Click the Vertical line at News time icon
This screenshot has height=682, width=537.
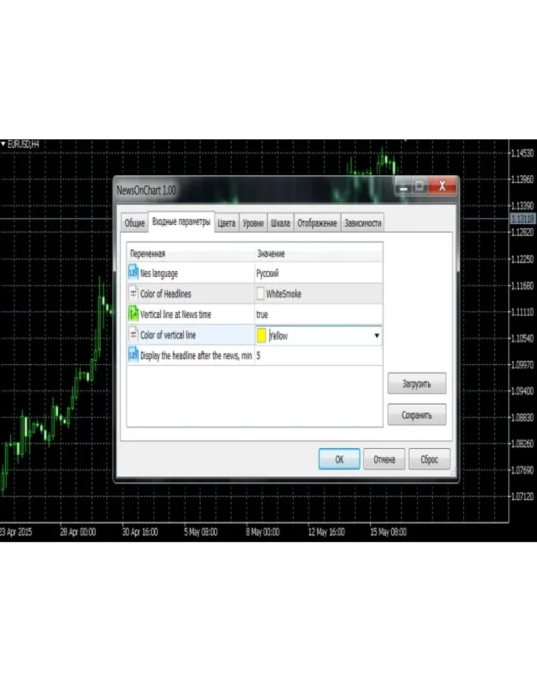pos(133,315)
